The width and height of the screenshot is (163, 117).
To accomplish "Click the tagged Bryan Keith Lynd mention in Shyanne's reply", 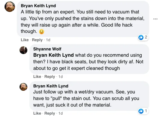I will pyautogui.click(x=53, y=55).
